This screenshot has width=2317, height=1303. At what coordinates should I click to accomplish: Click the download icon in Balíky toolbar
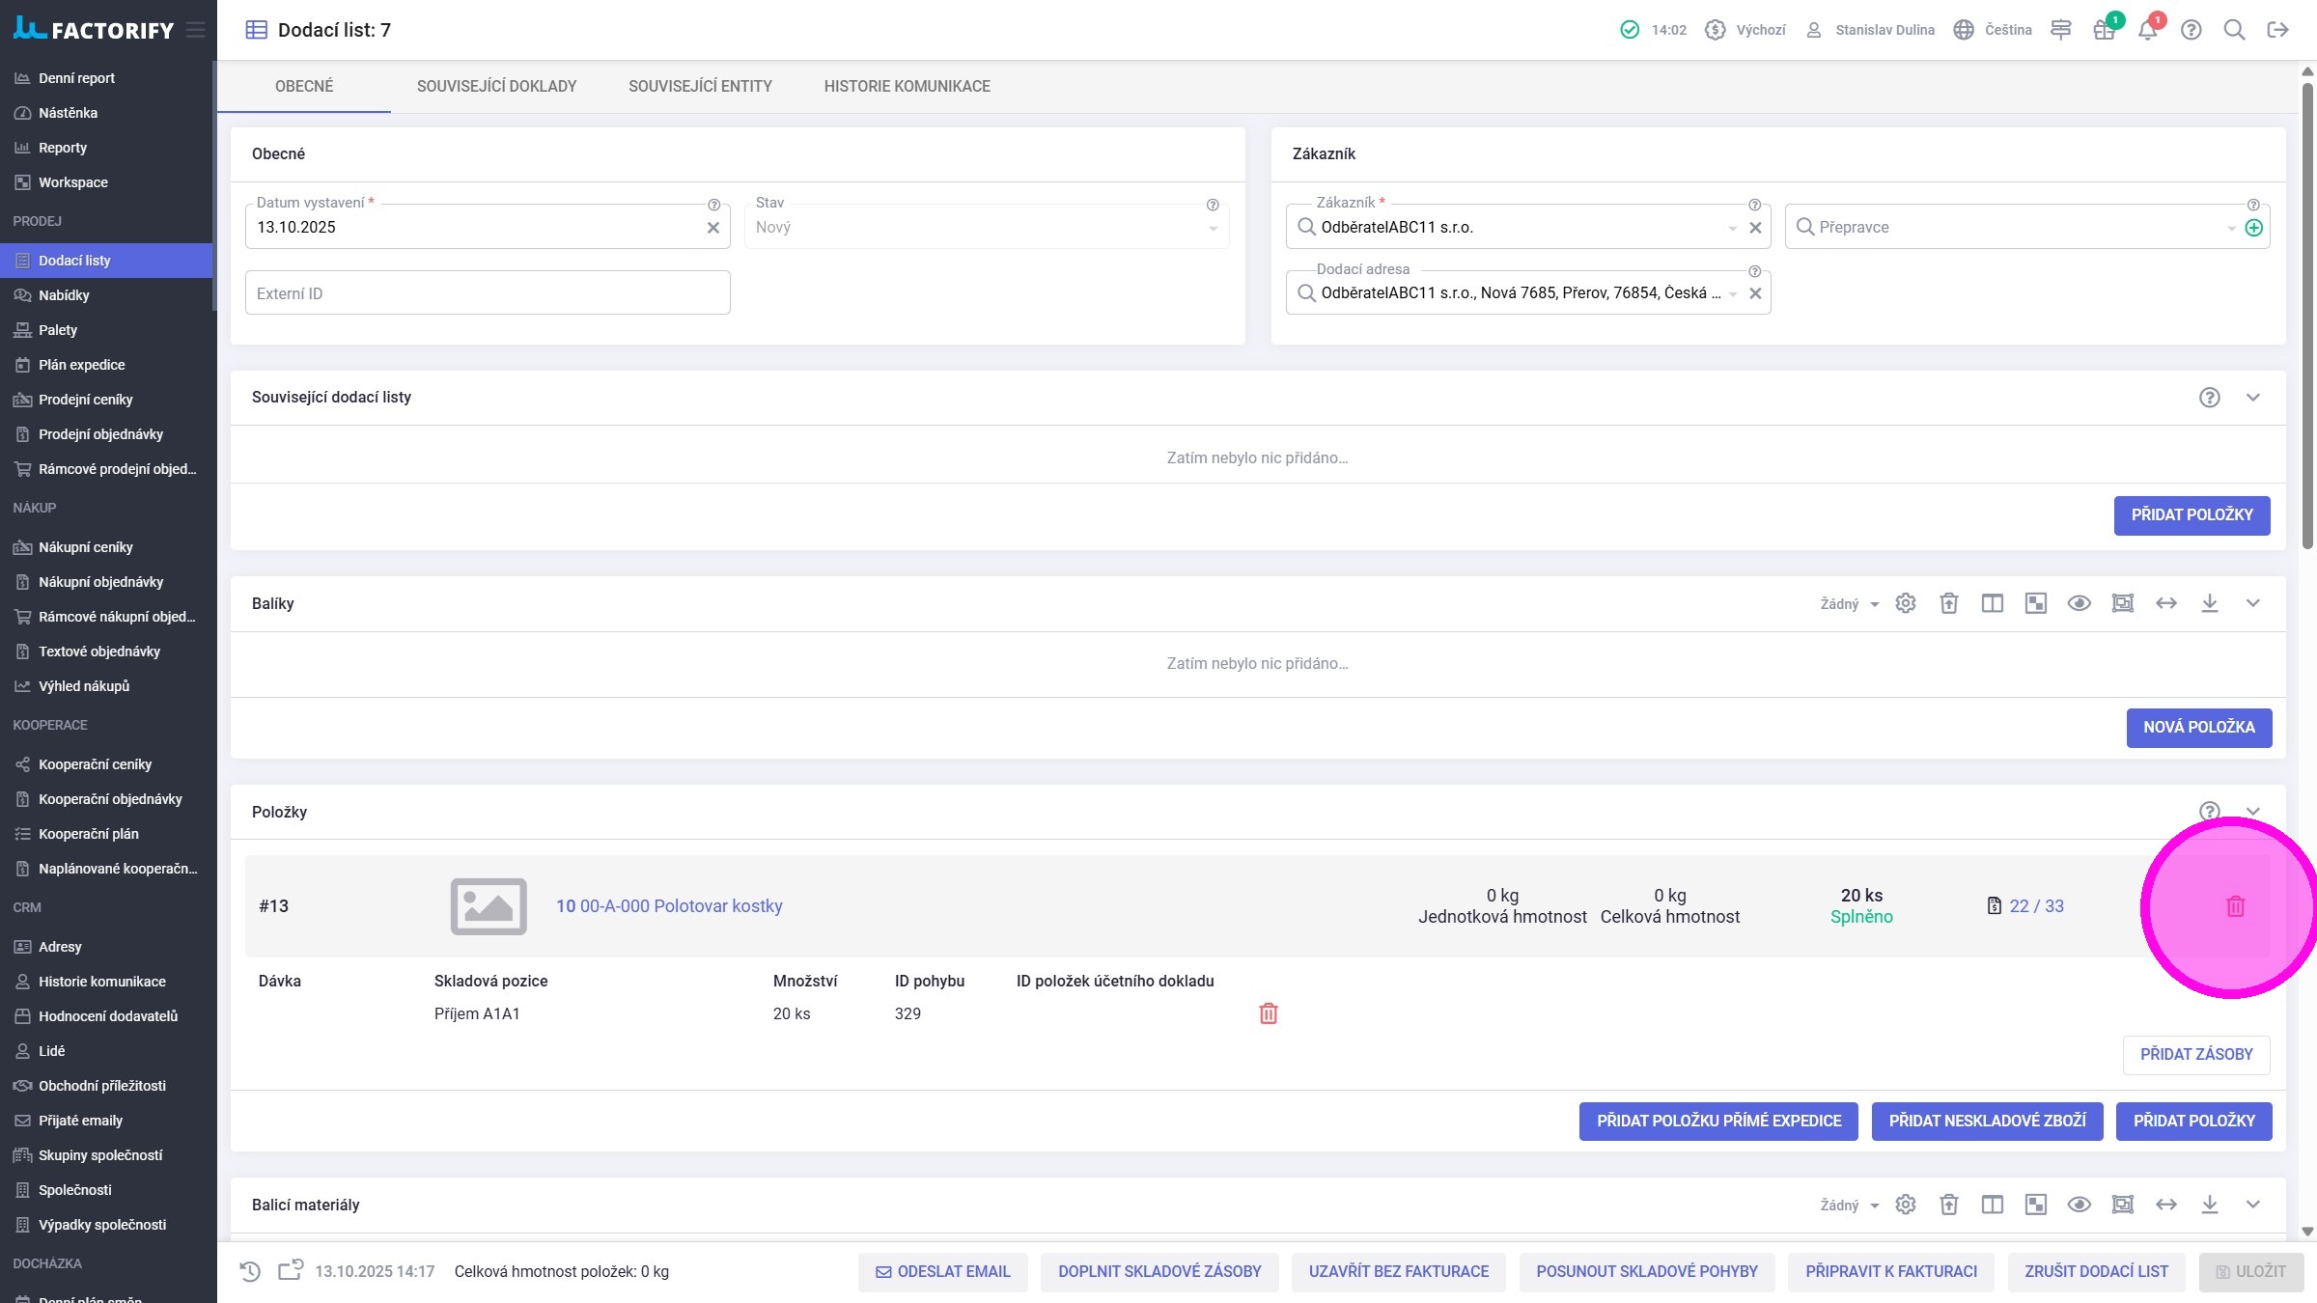2209,603
